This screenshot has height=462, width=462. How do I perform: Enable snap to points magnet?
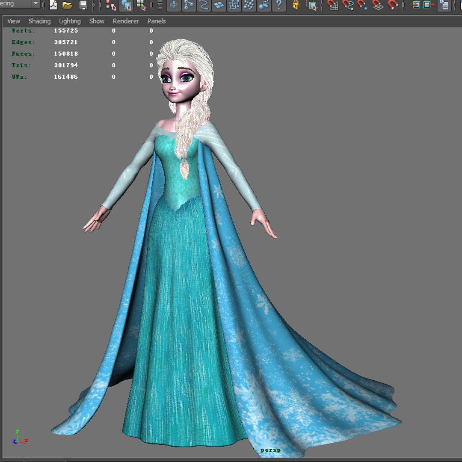[x=363, y=5]
